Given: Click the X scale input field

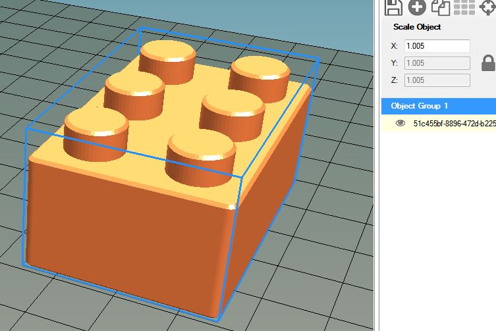Looking at the screenshot, I should click(437, 46).
